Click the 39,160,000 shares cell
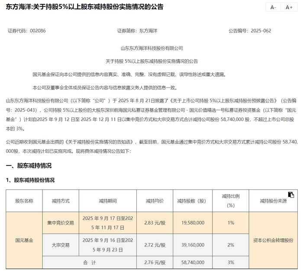The width and height of the screenshot is (303, 275). [x=193, y=245]
